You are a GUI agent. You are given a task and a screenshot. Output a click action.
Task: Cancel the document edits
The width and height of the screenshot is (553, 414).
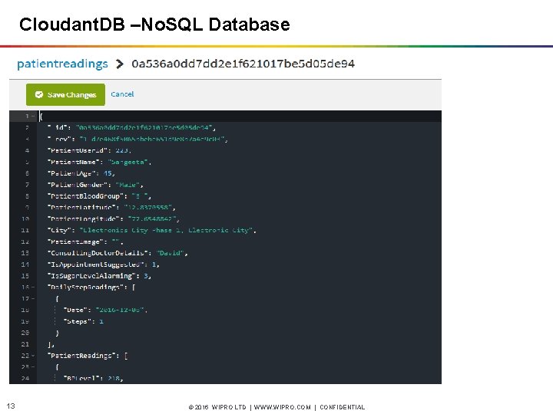(122, 94)
